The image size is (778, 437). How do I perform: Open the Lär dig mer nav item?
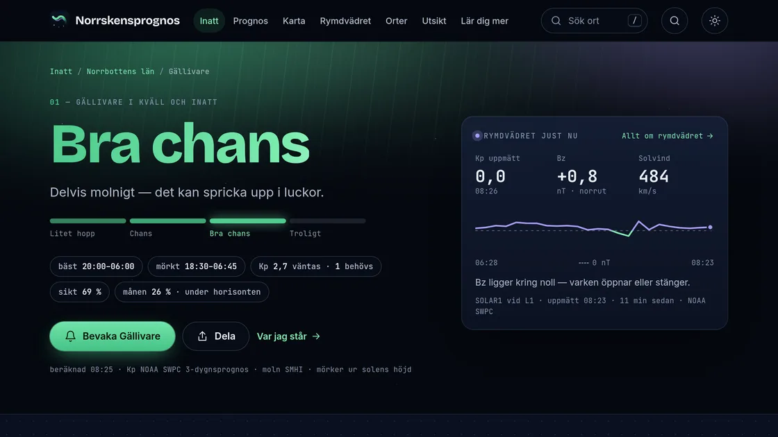(x=485, y=21)
